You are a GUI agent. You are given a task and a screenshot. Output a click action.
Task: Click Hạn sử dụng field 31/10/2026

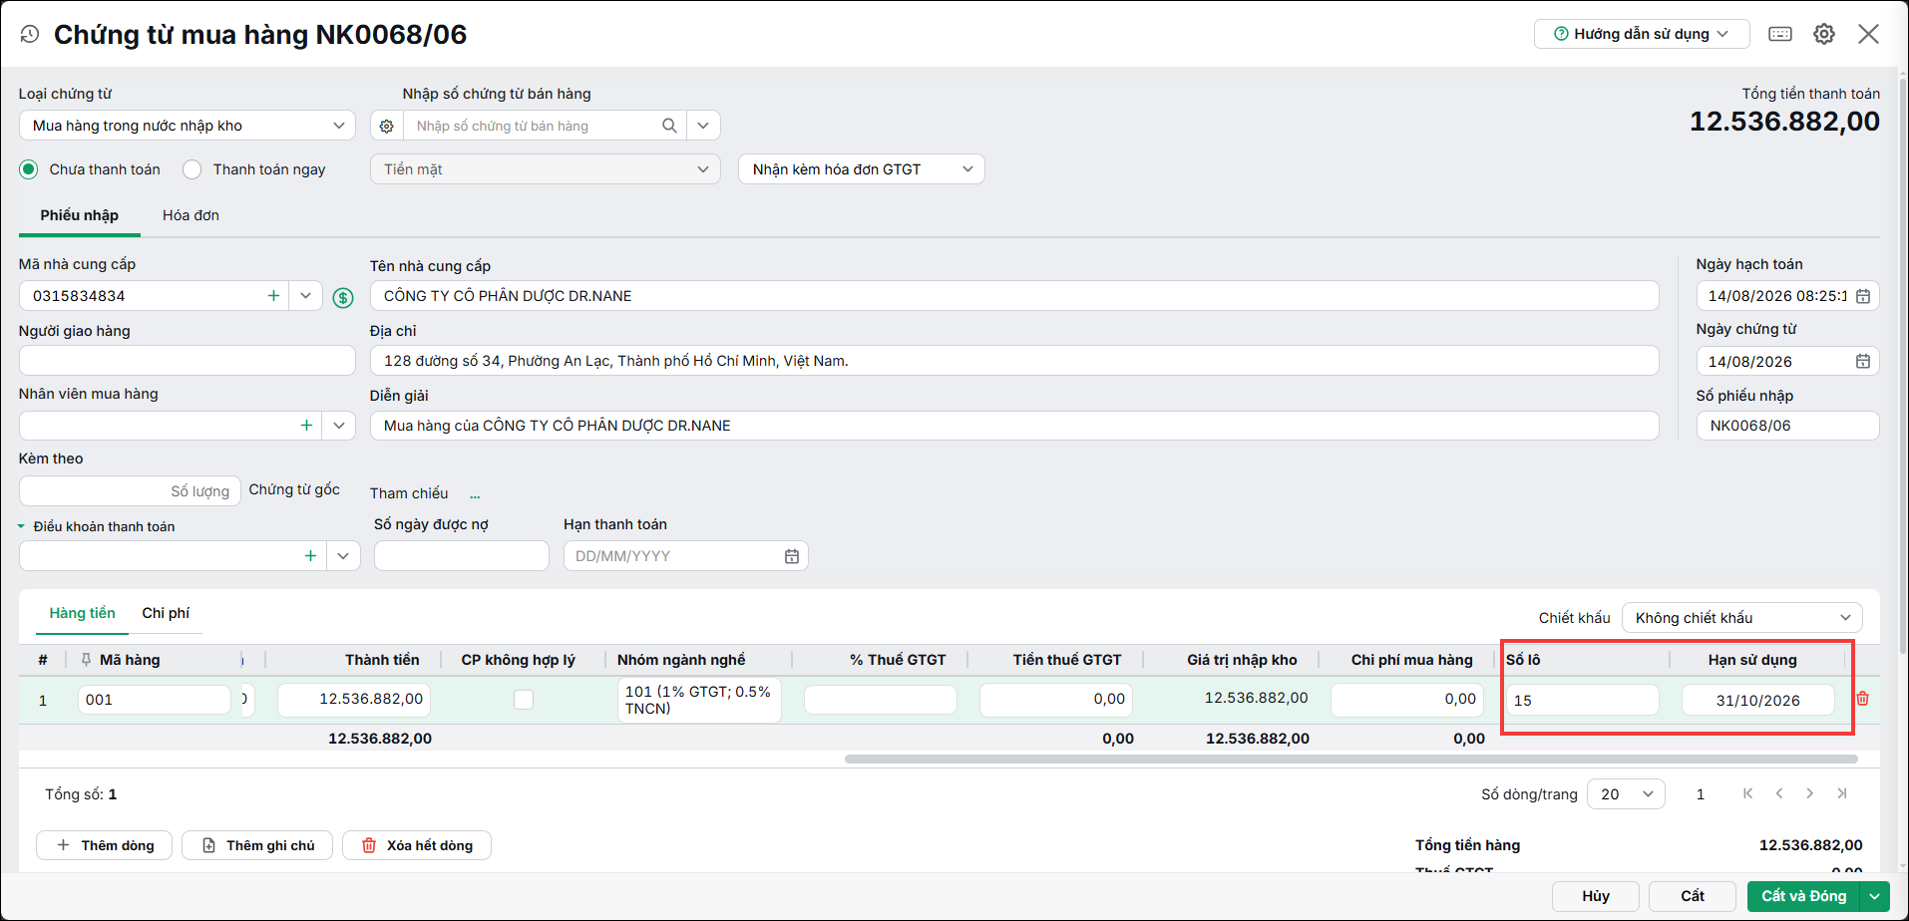point(1758,700)
